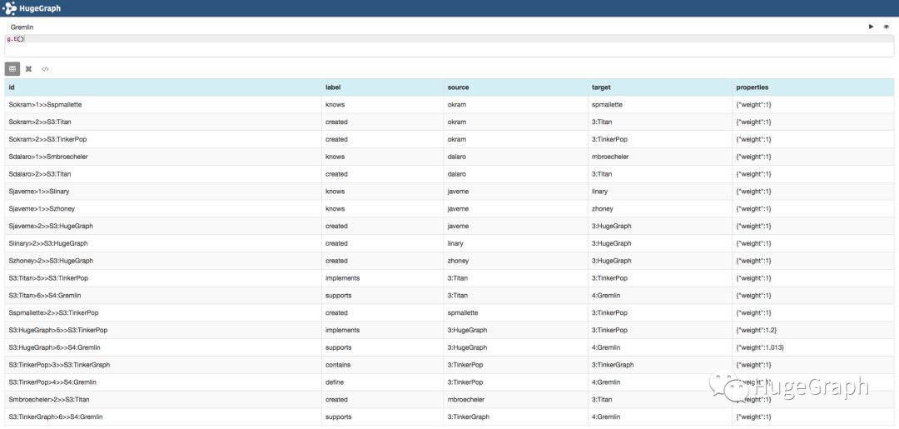Click "zhoney" in the target column
The image size is (899, 429).
[x=602, y=209]
